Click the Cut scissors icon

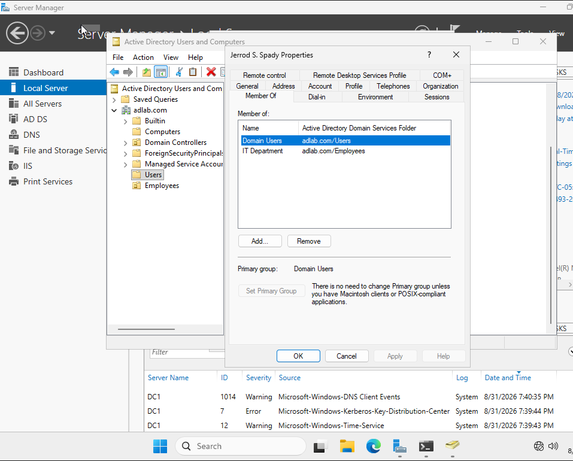[179, 72]
